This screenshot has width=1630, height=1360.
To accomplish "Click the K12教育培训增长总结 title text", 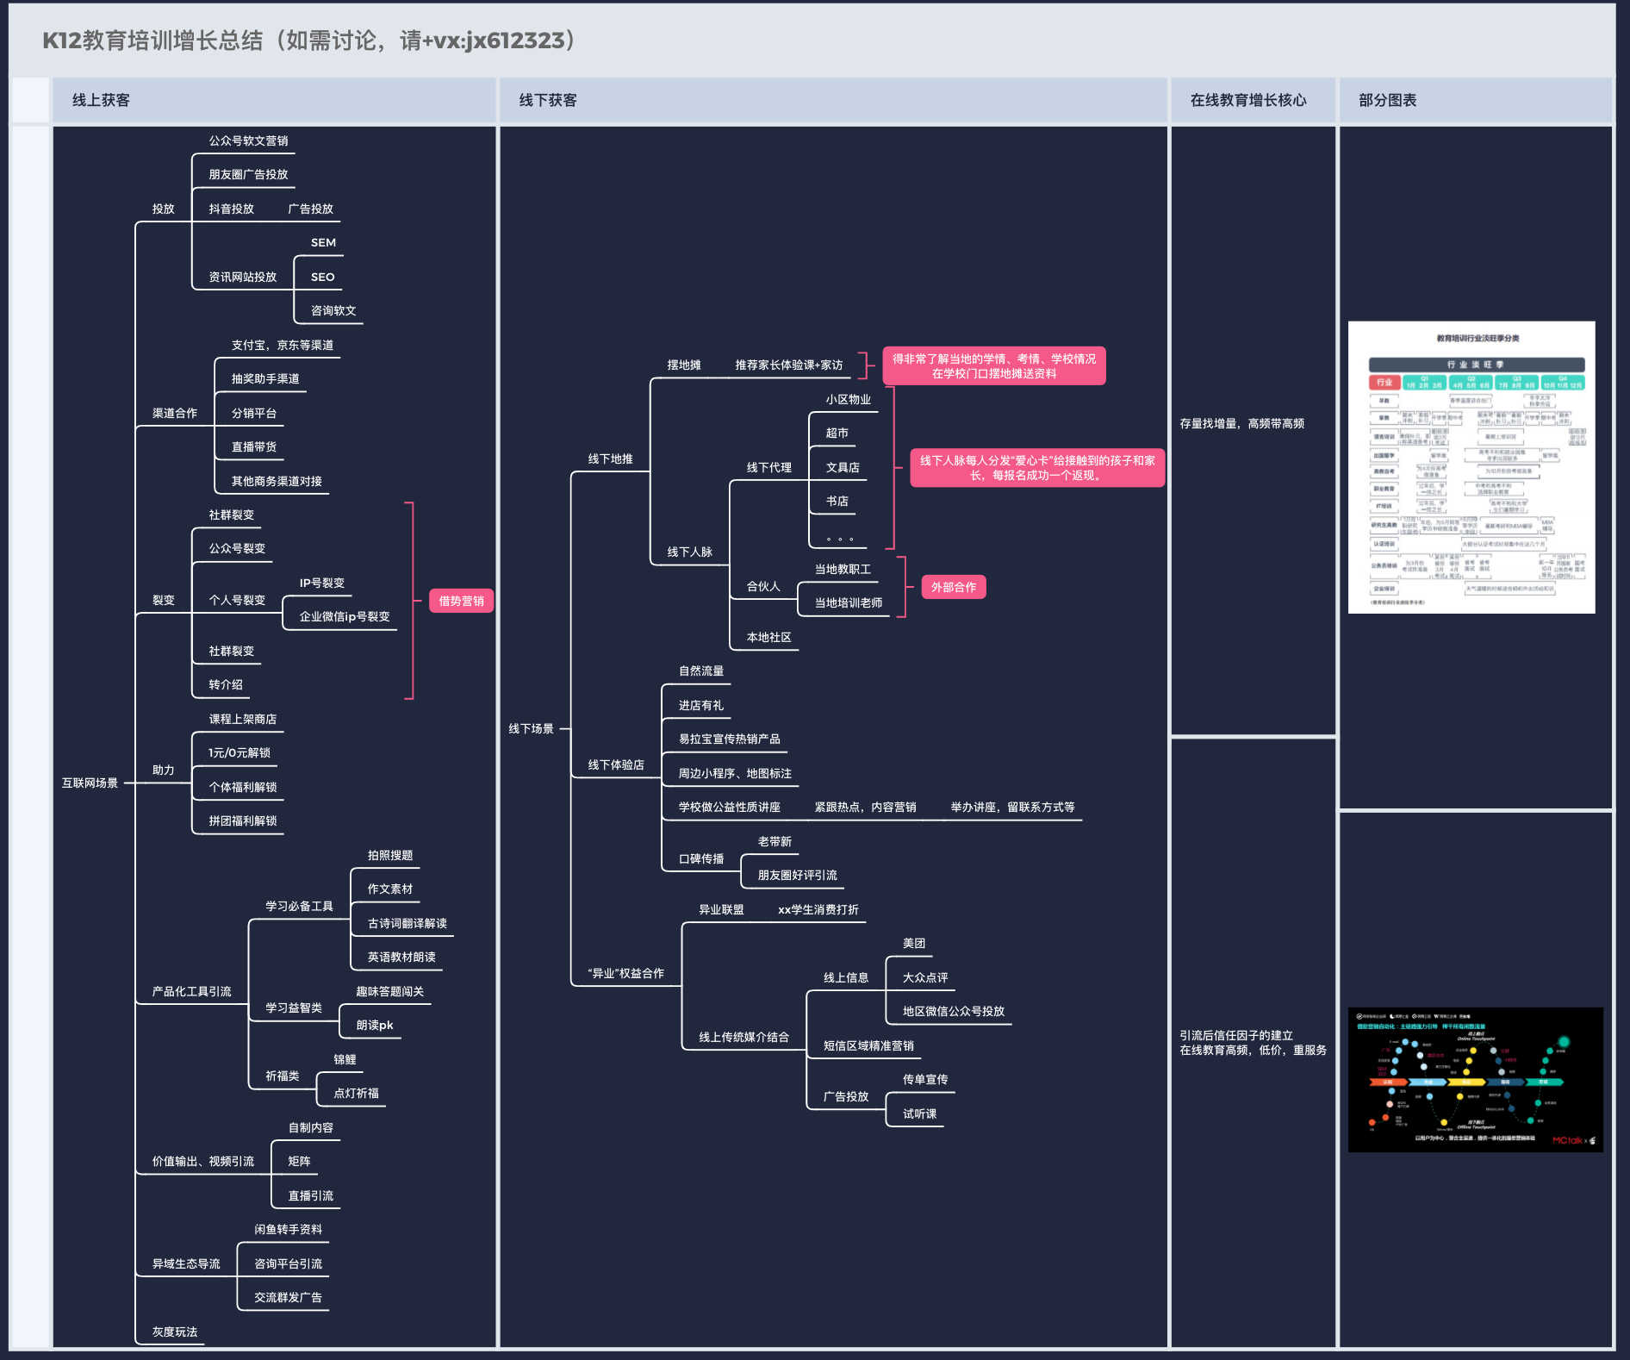I will [310, 41].
